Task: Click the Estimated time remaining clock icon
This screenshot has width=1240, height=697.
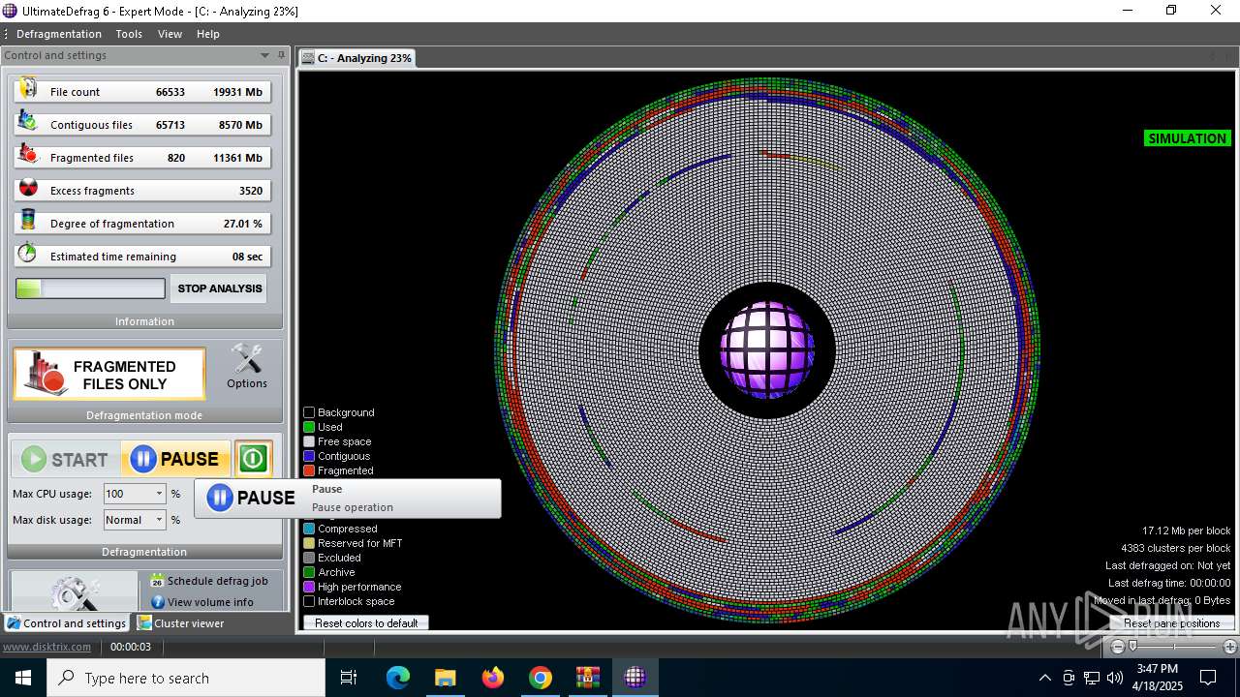Action: coord(28,255)
